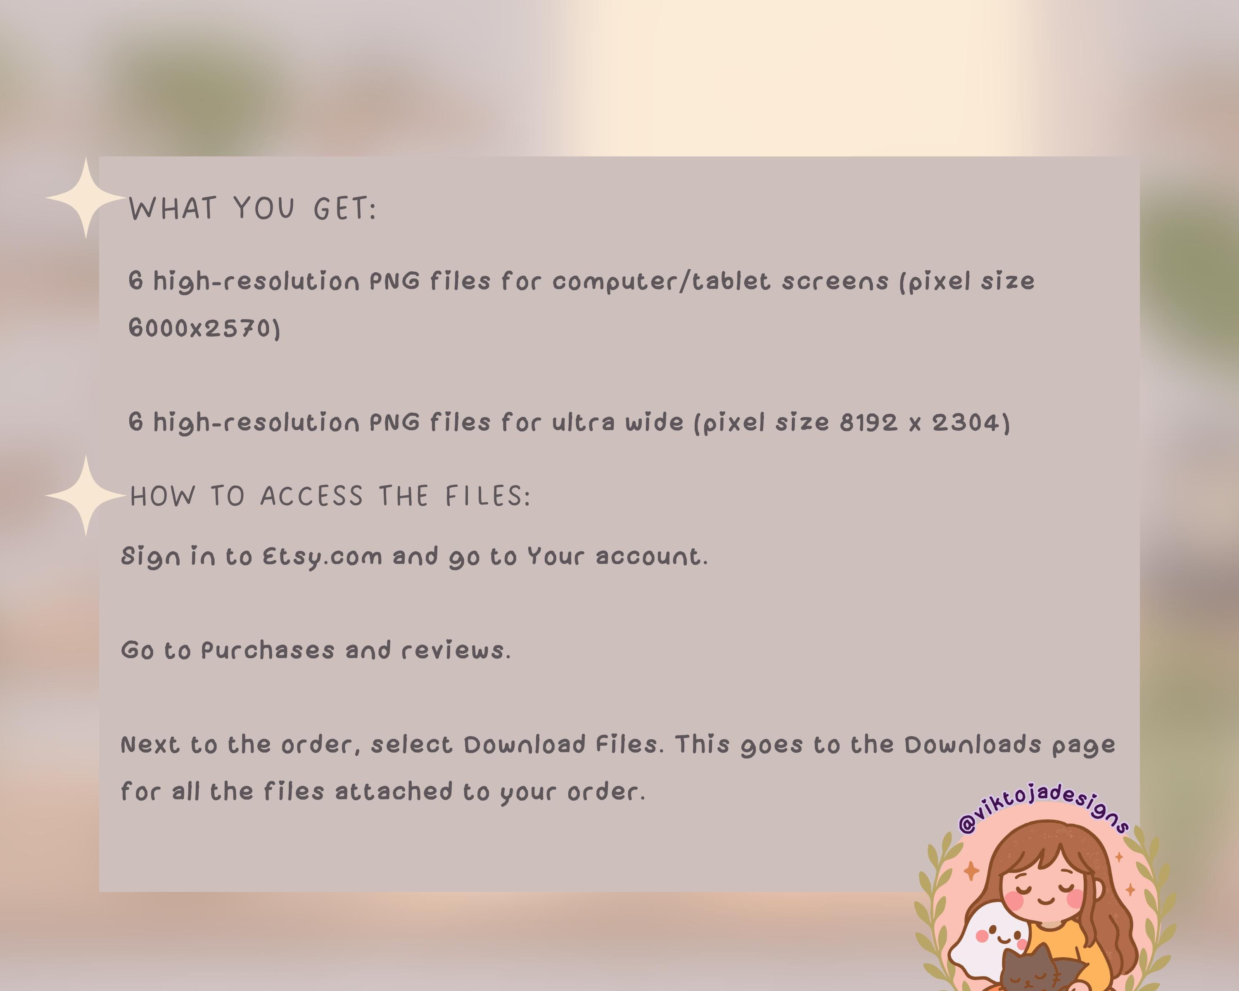Click the WHAT YOU GET heading
Screen dimensions: 1239x991
[x=252, y=208]
